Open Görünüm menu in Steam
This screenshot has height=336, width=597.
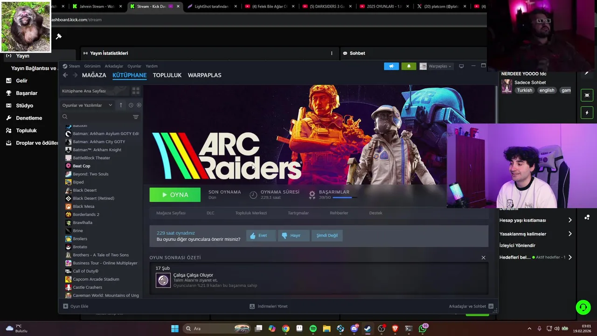[x=92, y=66]
